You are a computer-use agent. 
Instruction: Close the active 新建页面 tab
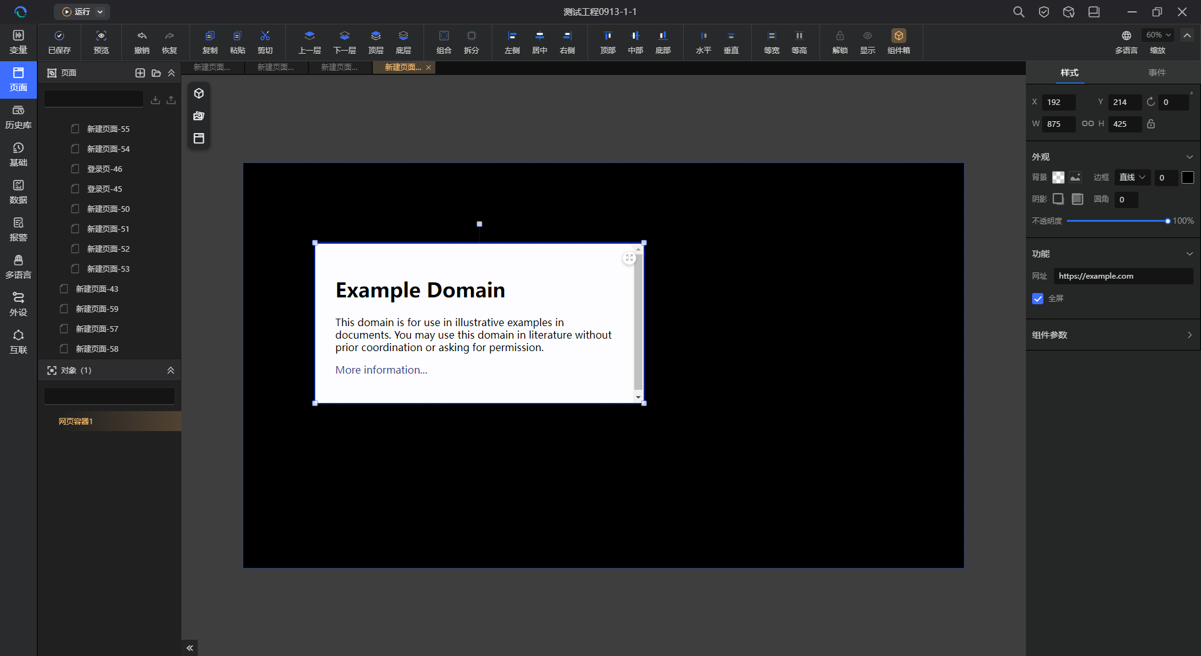[x=428, y=67]
